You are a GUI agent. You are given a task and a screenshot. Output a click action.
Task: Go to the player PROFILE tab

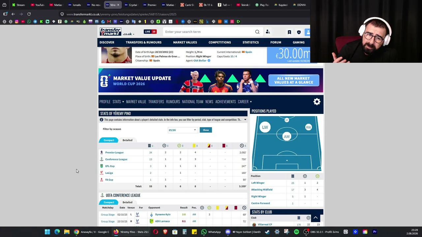[x=105, y=102]
